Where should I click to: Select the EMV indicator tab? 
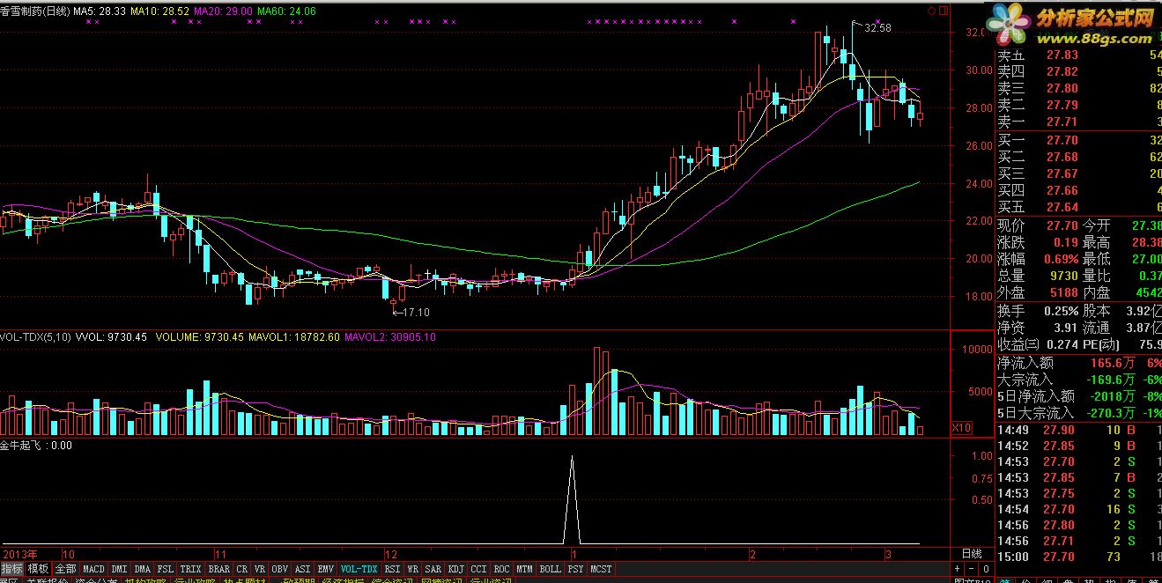[326, 569]
